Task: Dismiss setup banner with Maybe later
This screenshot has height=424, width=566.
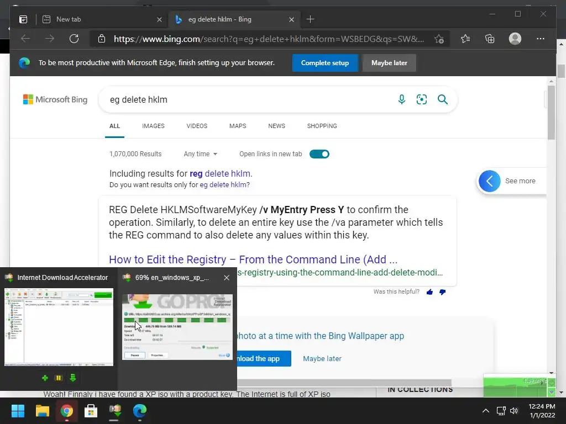Action: (389, 63)
